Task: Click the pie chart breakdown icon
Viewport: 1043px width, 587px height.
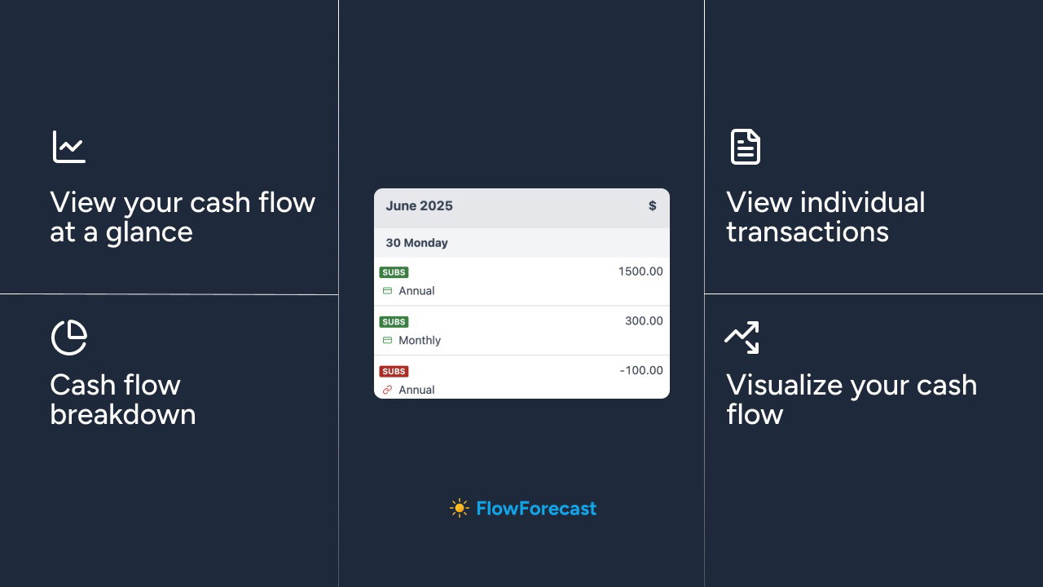Action: click(x=69, y=338)
